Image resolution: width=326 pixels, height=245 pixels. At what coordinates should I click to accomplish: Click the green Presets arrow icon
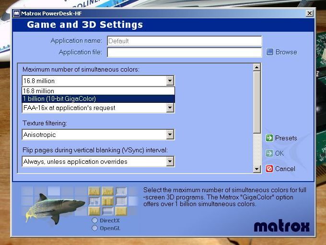pos(269,138)
